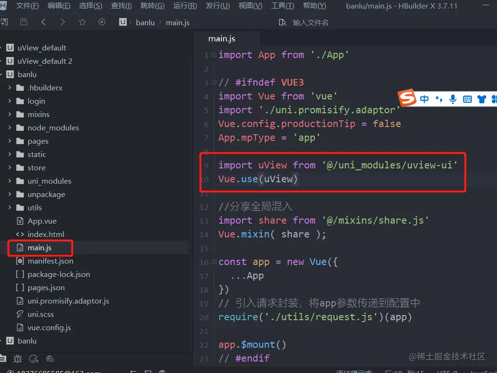
Task: Open the 文件(F) menu
Action: tap(28, 6)
